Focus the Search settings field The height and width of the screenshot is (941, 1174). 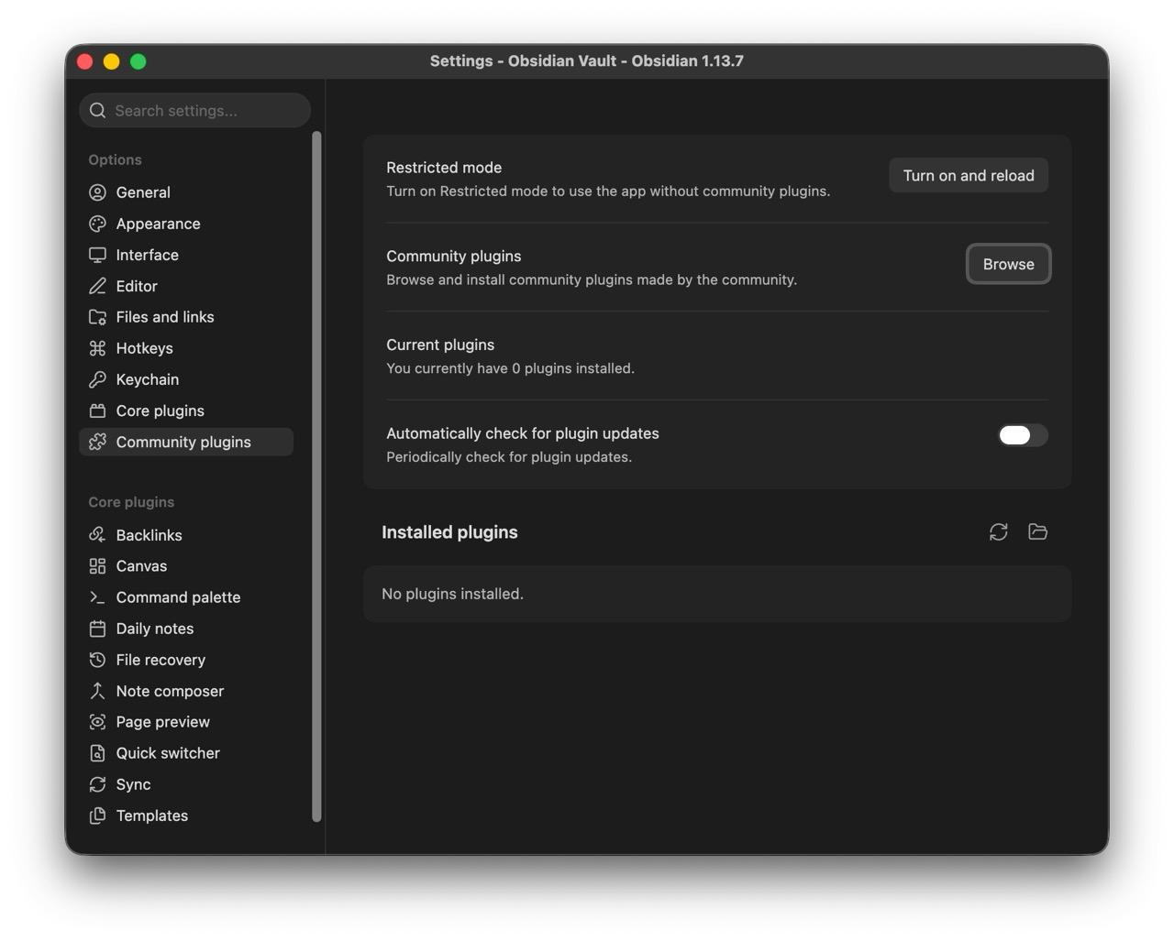194,110
